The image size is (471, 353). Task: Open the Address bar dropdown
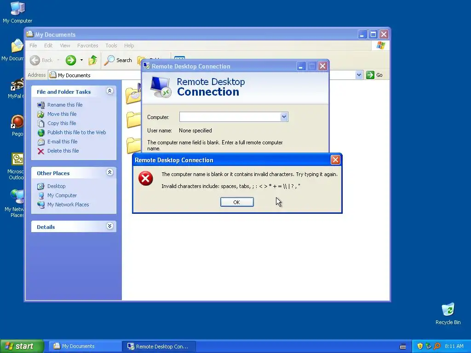[x=359, y=75]
